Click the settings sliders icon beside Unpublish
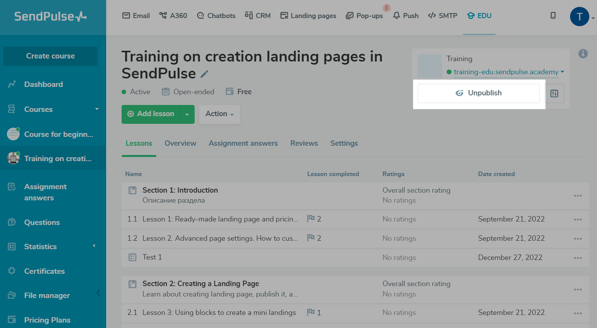The image size is (597, 328). click(x=554, y=93)
